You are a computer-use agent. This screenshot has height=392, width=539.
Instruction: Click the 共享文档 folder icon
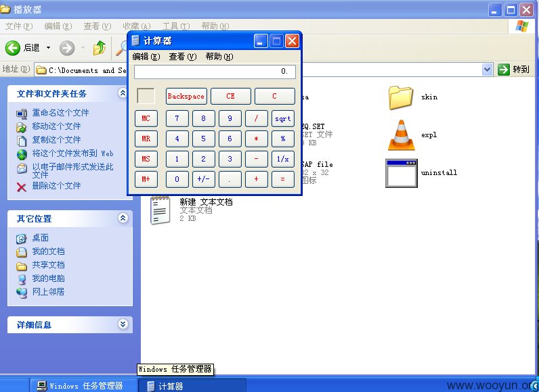(x=21, y=266)
